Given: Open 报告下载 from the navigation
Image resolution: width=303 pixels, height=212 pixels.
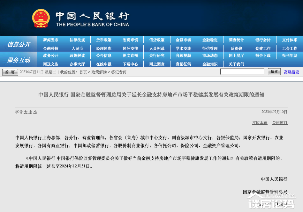Looking at the screenshot, I should tap(263, 55).
